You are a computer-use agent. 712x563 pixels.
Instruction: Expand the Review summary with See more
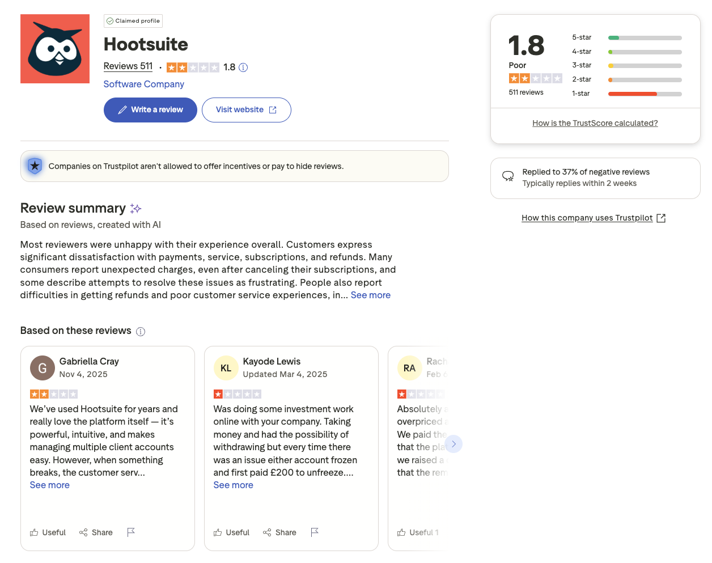(370, 295)
